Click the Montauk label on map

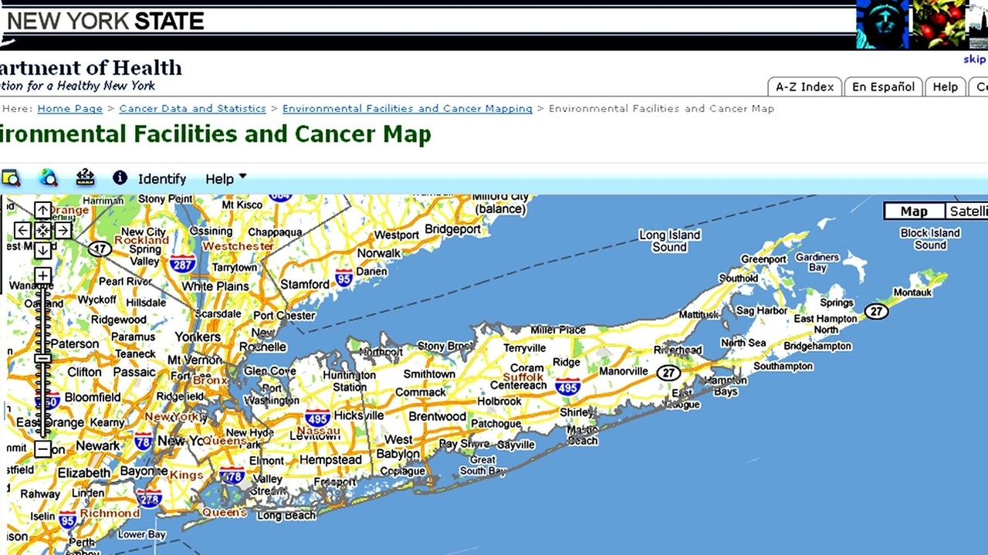tap(912, 293)
